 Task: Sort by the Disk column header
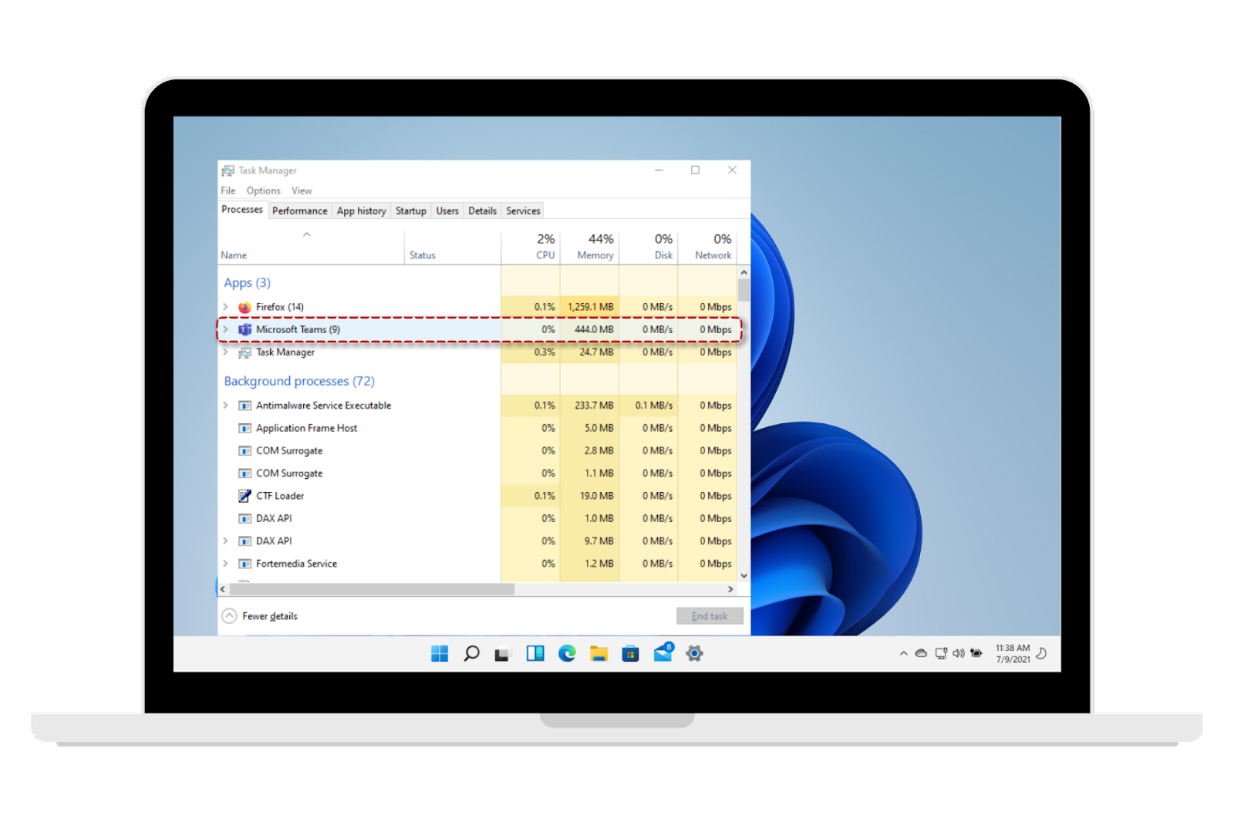[x=649, y=248]
